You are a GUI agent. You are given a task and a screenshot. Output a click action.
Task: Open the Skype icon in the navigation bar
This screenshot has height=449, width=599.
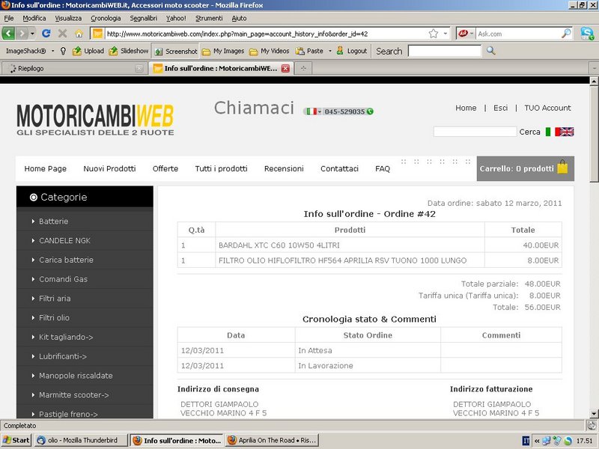pyautogui.click(x=587, y=34)
